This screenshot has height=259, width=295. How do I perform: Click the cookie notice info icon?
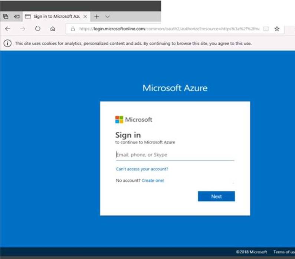pyautogui.click(x=7, y=43)
